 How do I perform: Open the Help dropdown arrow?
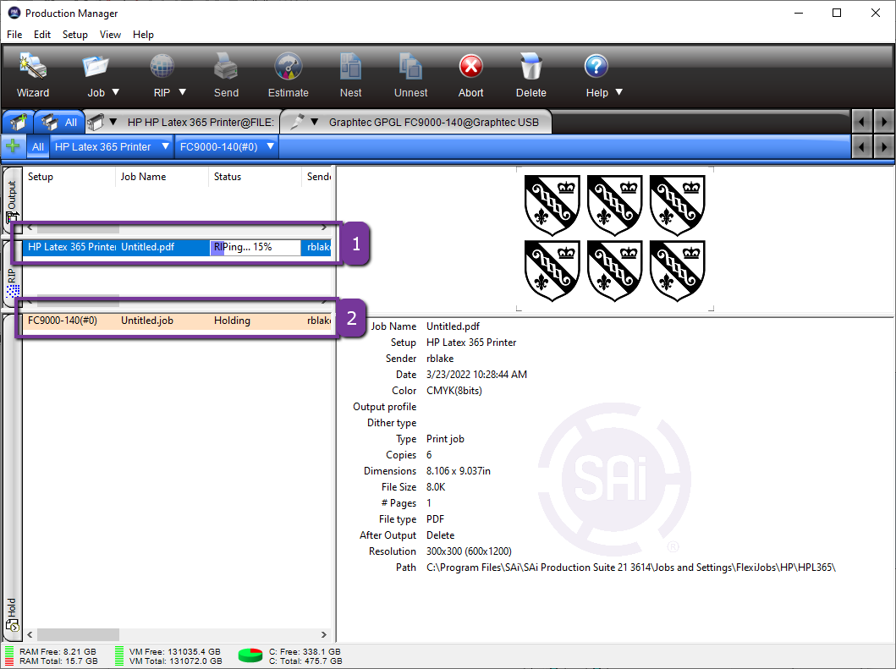(618, 92)
